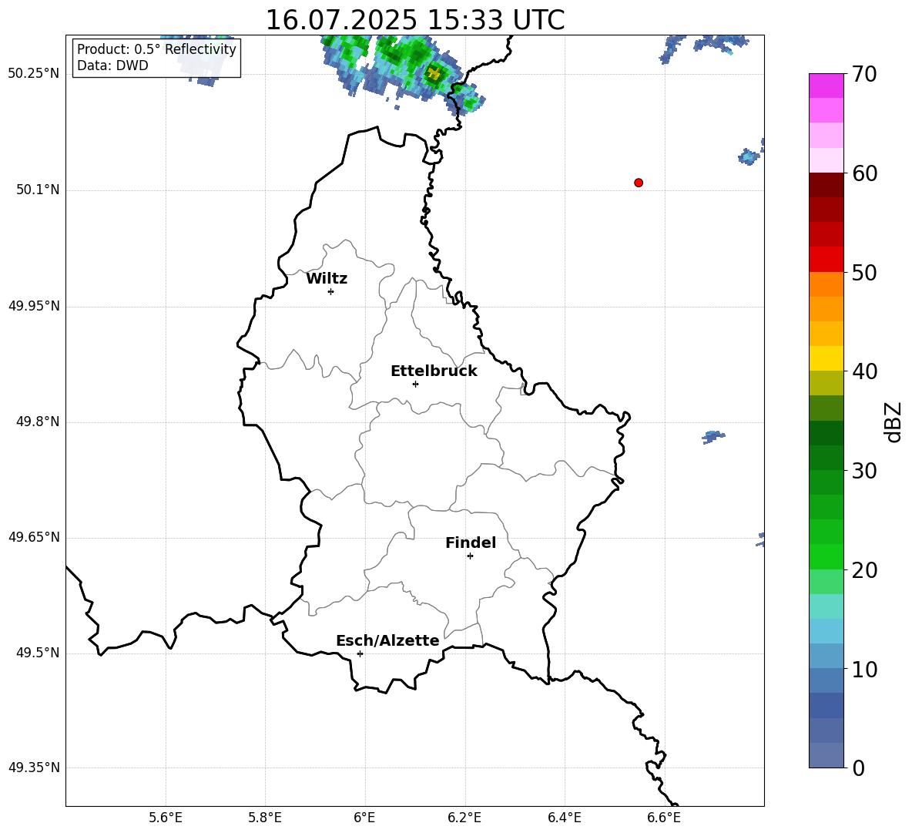Click the Wiltz station cross marker
The image size is (912, 833).
tap(331, 292)
